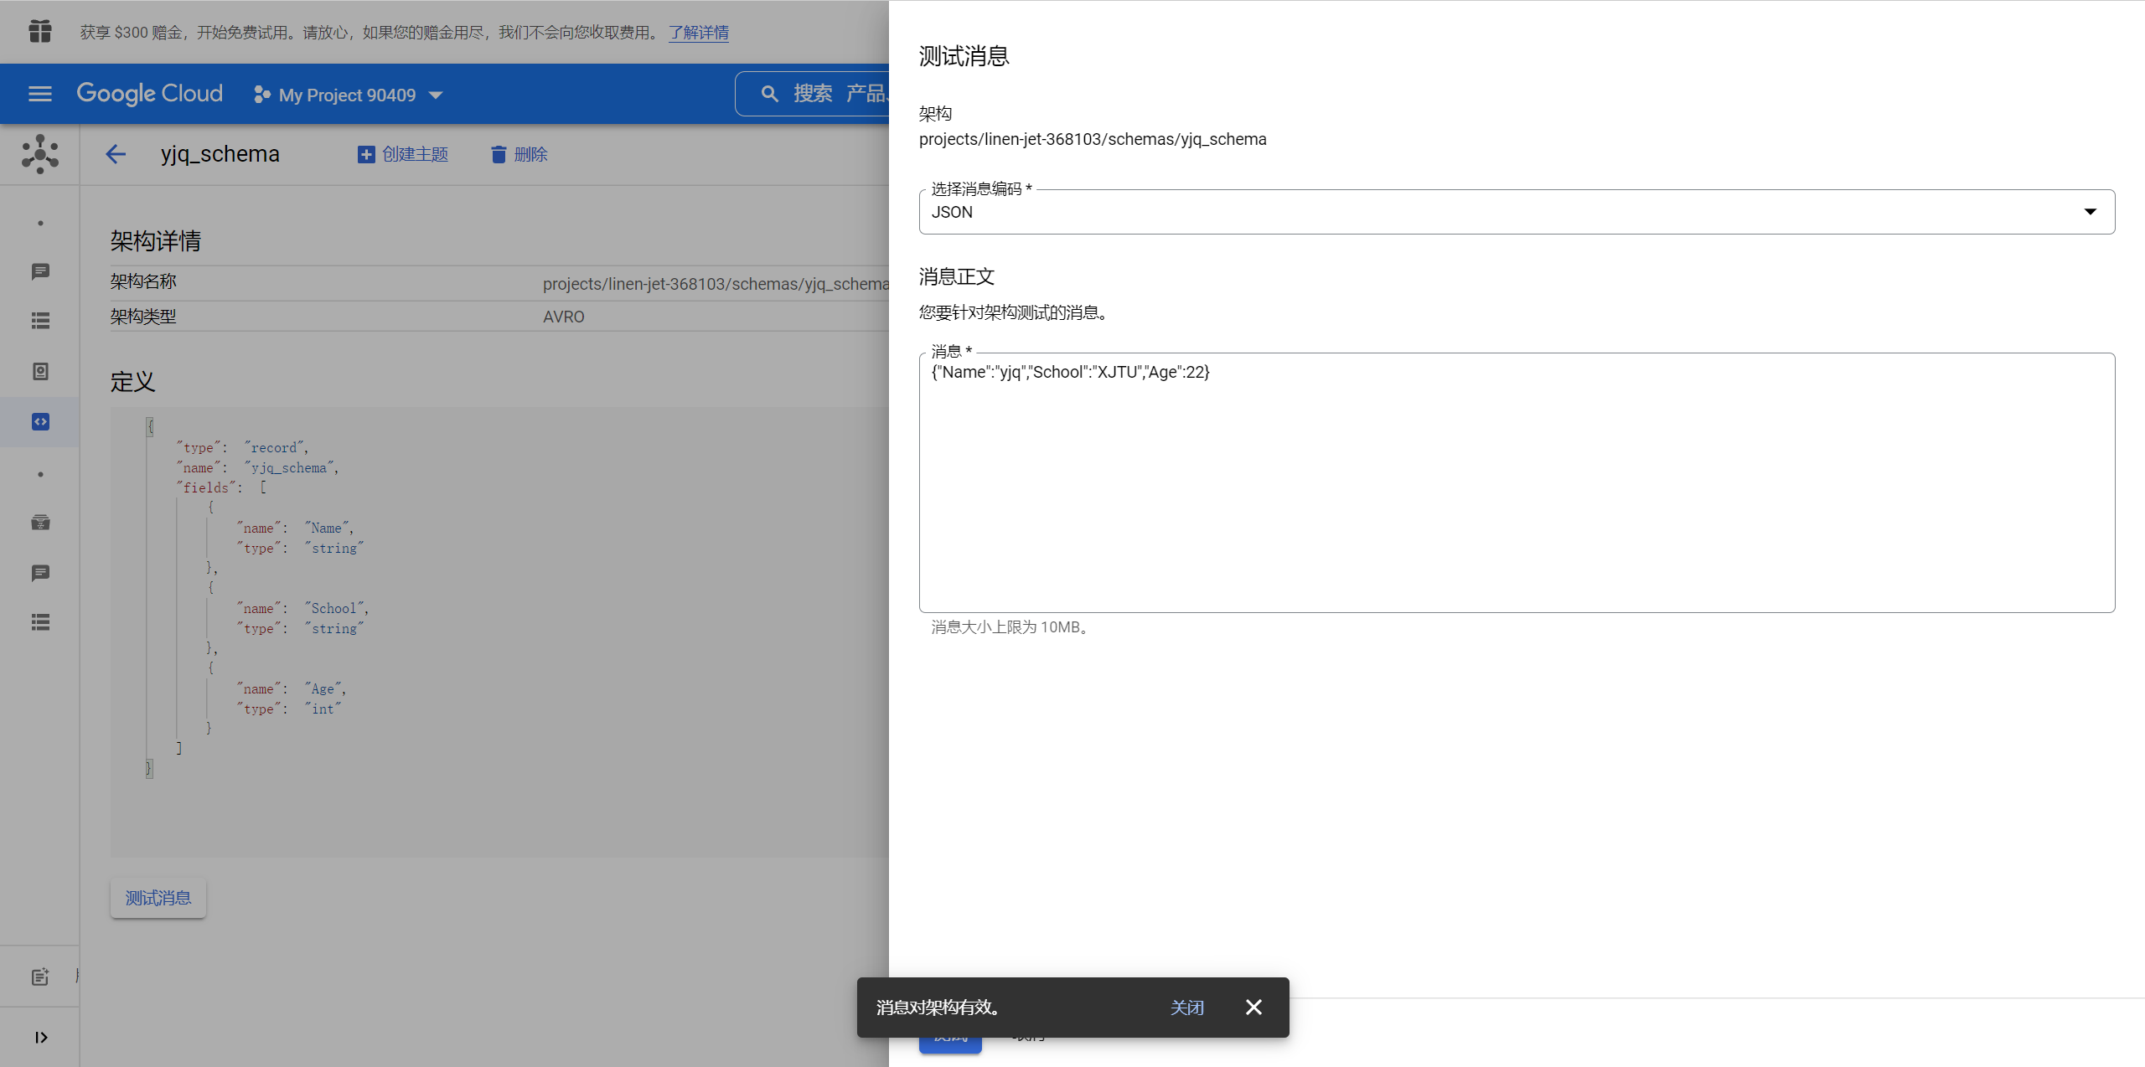Click 关闭 in the snackbar notification
This screenshot has width=2145, height=1067.
(1187, 1008)
